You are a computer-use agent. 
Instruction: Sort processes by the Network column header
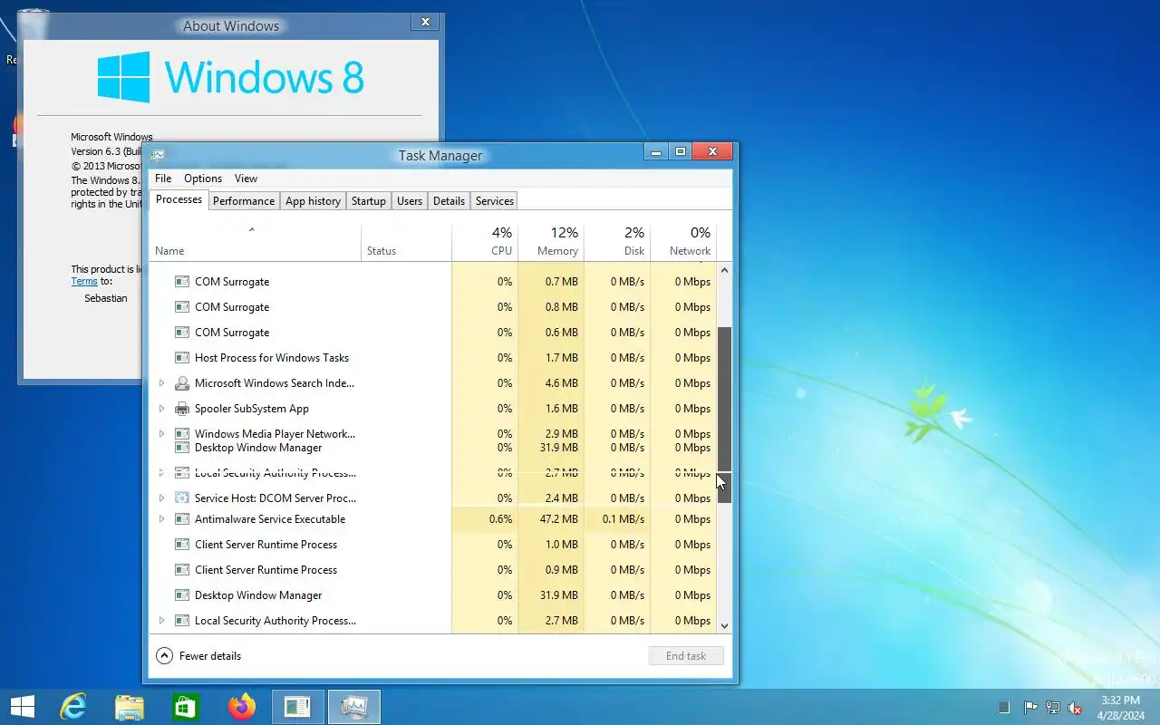683,242
